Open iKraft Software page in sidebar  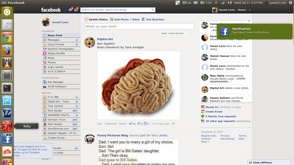point(61,86)
